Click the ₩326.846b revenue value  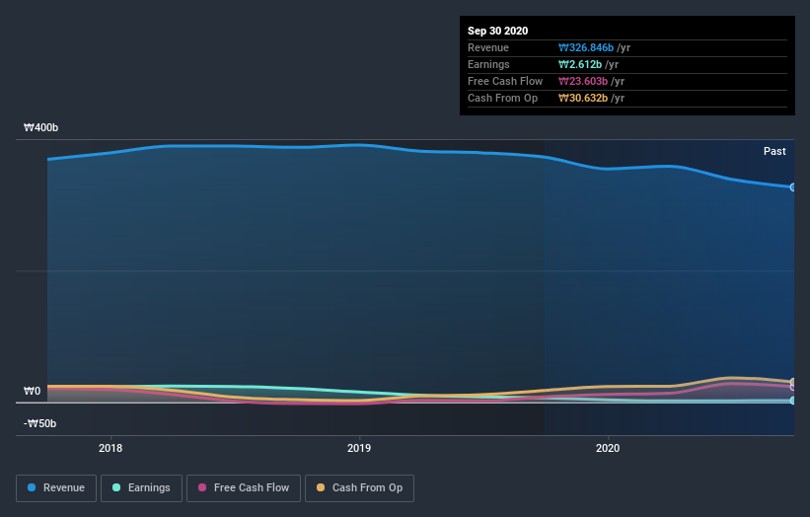click(x=586, y=48)
